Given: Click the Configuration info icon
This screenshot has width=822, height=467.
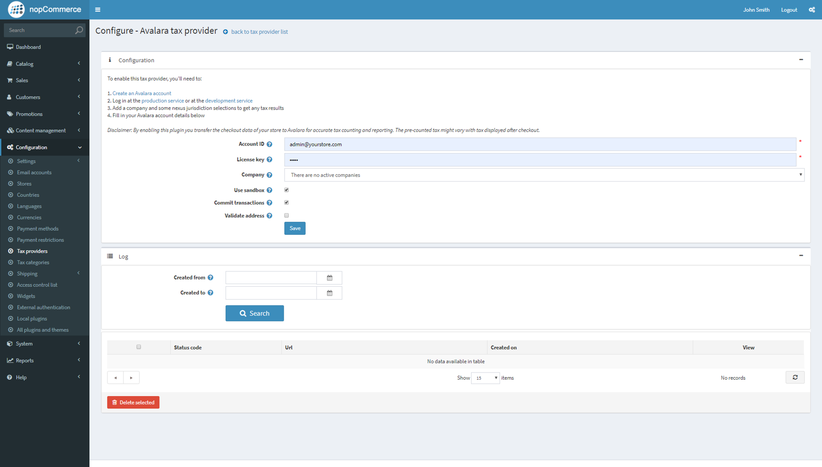Looking at the screenshot, I should (109, 60).
